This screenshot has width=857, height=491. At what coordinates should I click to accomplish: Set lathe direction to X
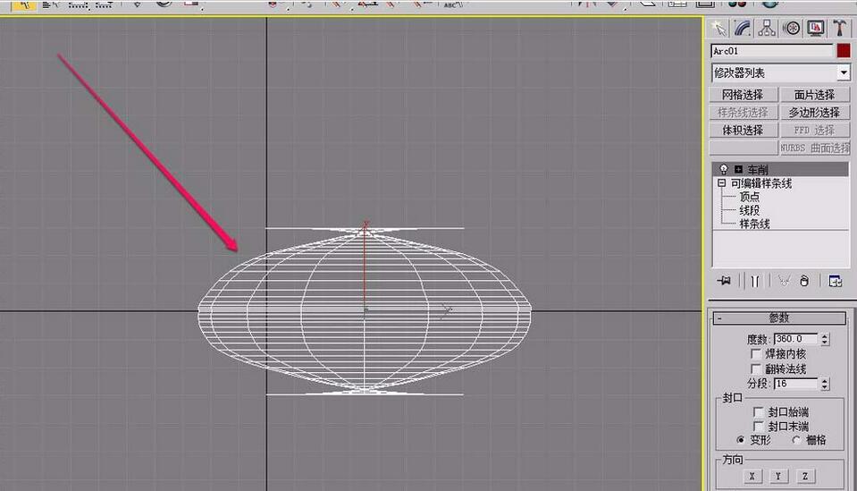coord(752,476)
